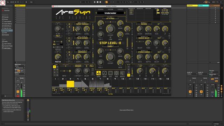Click the Stereo Chorus Depth knob
The image size is (224, 126).
(x=148, y=57)
